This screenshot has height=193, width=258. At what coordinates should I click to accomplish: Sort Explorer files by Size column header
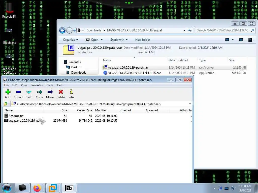click(237, 60)
